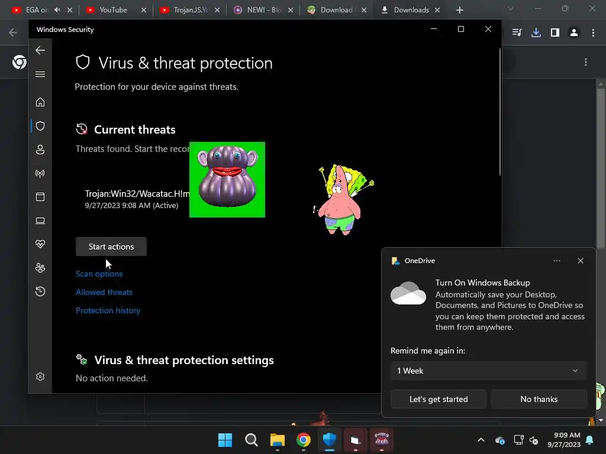Open the Home sidebar icon
606x454 pixels.
pyautogui.click(x=40, y=102)
